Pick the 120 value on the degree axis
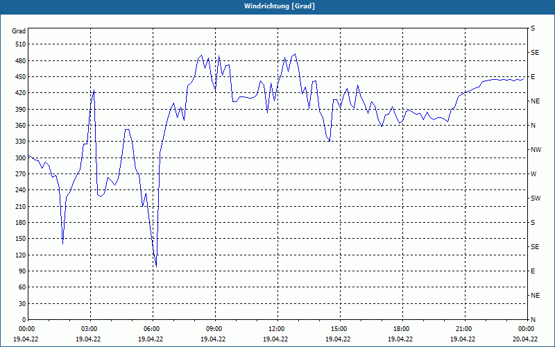Viewport: 555px width, 347px height. click(21, 255)
